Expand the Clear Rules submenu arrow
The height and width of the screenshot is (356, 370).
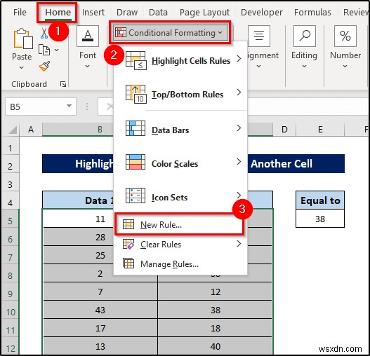coord(239,244)
